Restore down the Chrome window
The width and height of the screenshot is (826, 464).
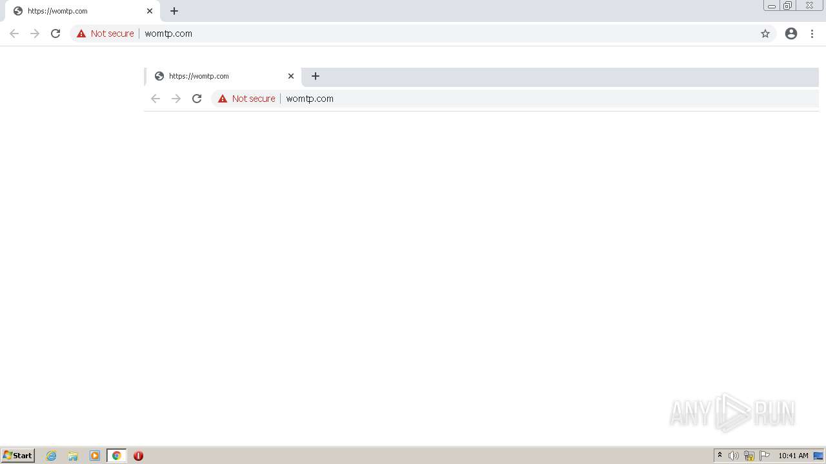click(787, 6)
